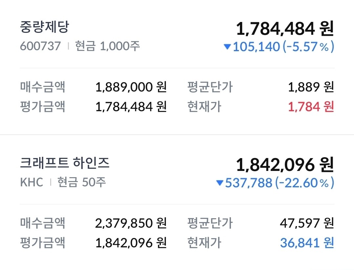
Task: Select the KHC ticker symbol
Action: pos(31,182)
